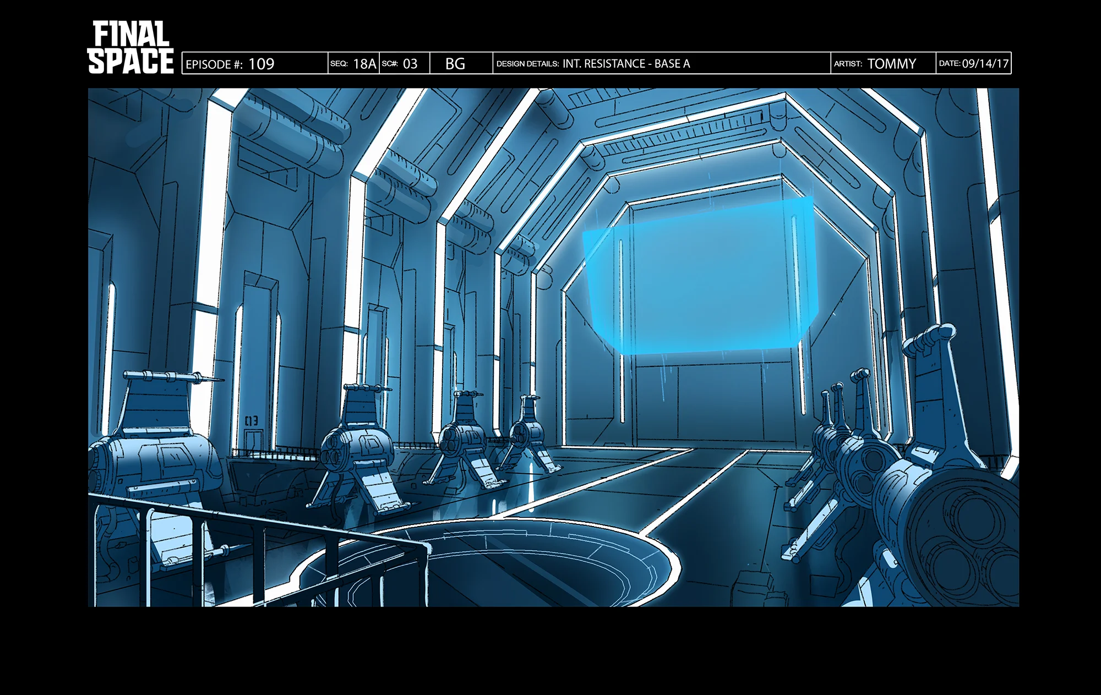Viewport: 1101px width, 695px height.
Task: Click the date 09/14/17
Action: click(x=985, y=64)
